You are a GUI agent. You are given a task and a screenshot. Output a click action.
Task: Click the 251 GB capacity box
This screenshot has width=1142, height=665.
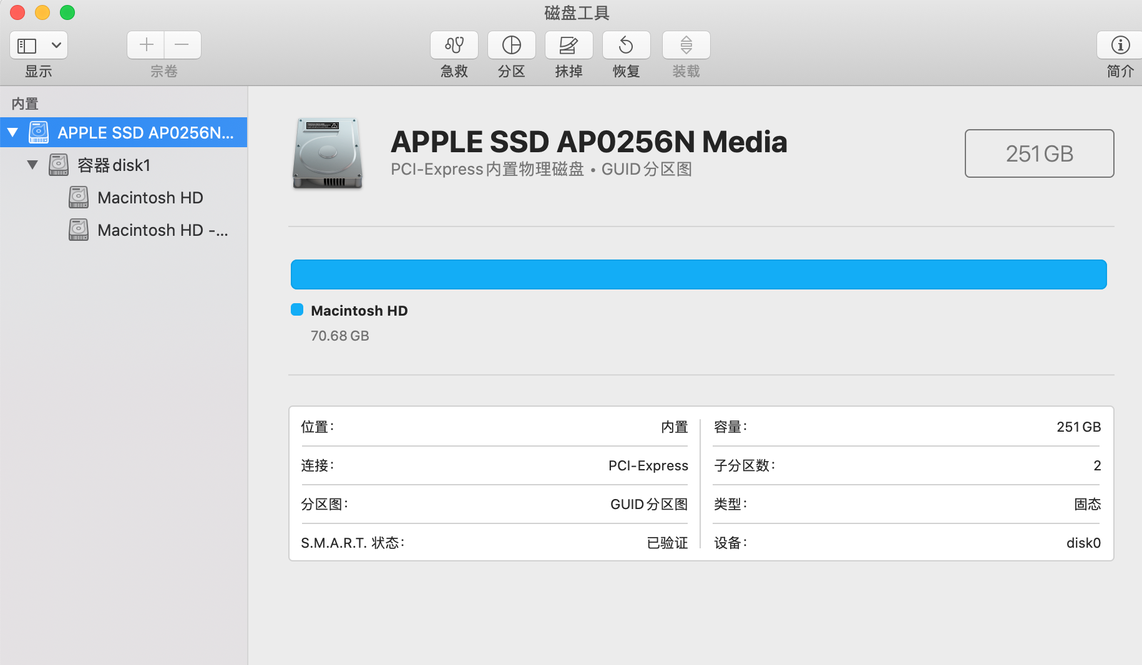point(1039,153)
